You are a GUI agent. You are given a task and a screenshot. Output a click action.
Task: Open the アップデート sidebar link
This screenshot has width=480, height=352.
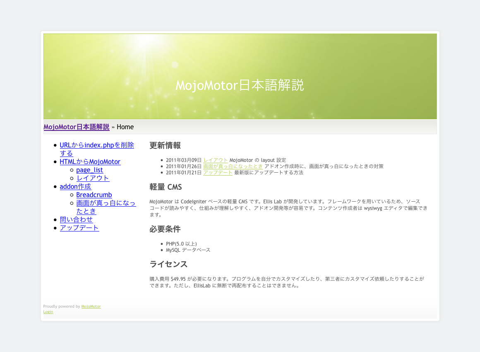(x=79, y=228)
